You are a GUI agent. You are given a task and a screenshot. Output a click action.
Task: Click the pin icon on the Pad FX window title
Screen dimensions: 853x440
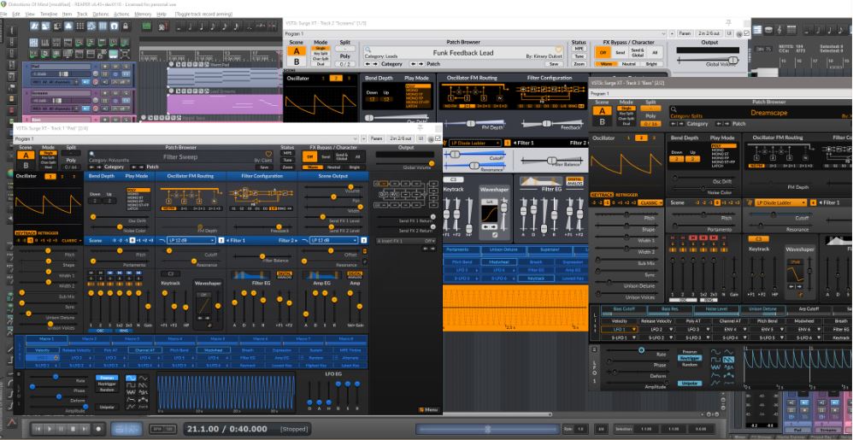(420, 127)
